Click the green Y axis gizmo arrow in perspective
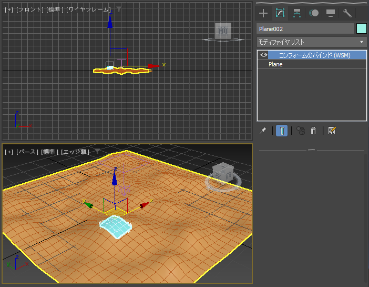 (88, 204)
